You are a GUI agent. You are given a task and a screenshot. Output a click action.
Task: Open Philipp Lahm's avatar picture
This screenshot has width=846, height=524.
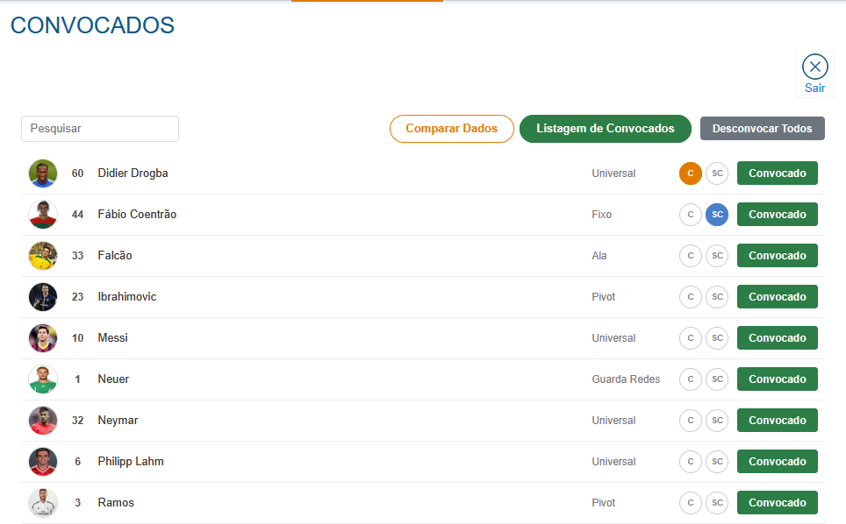coord(43,462)
